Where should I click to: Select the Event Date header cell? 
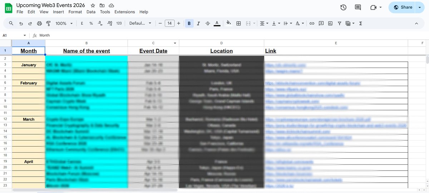pos(153,51)
